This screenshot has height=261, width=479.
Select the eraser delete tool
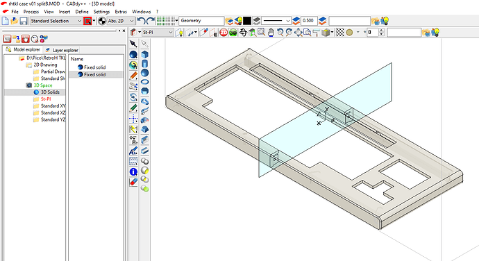coord(133,182)
